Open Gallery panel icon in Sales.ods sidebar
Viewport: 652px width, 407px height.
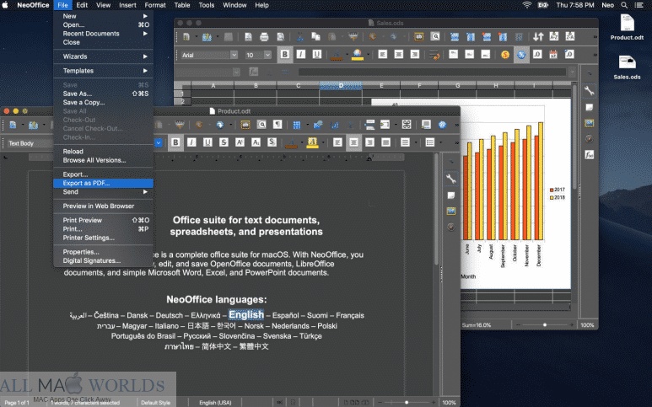pos(590,123)
